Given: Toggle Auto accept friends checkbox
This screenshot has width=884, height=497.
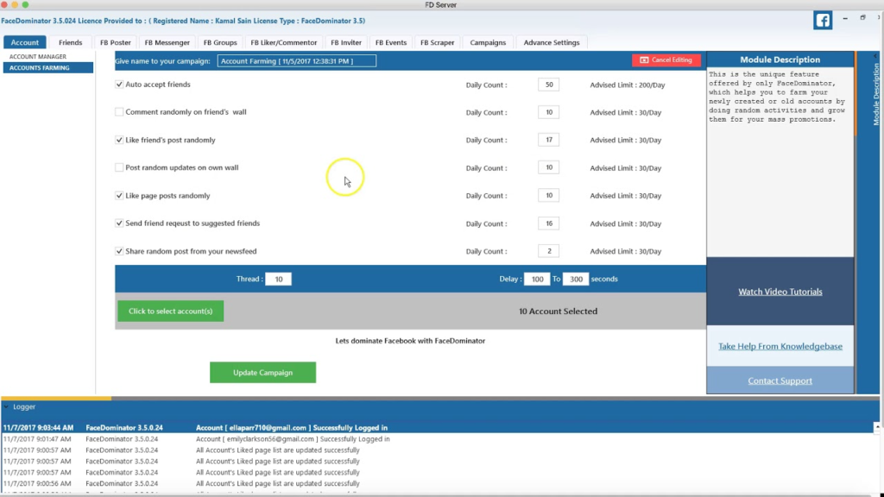Looking at the screenshot, I should [119, 85].
